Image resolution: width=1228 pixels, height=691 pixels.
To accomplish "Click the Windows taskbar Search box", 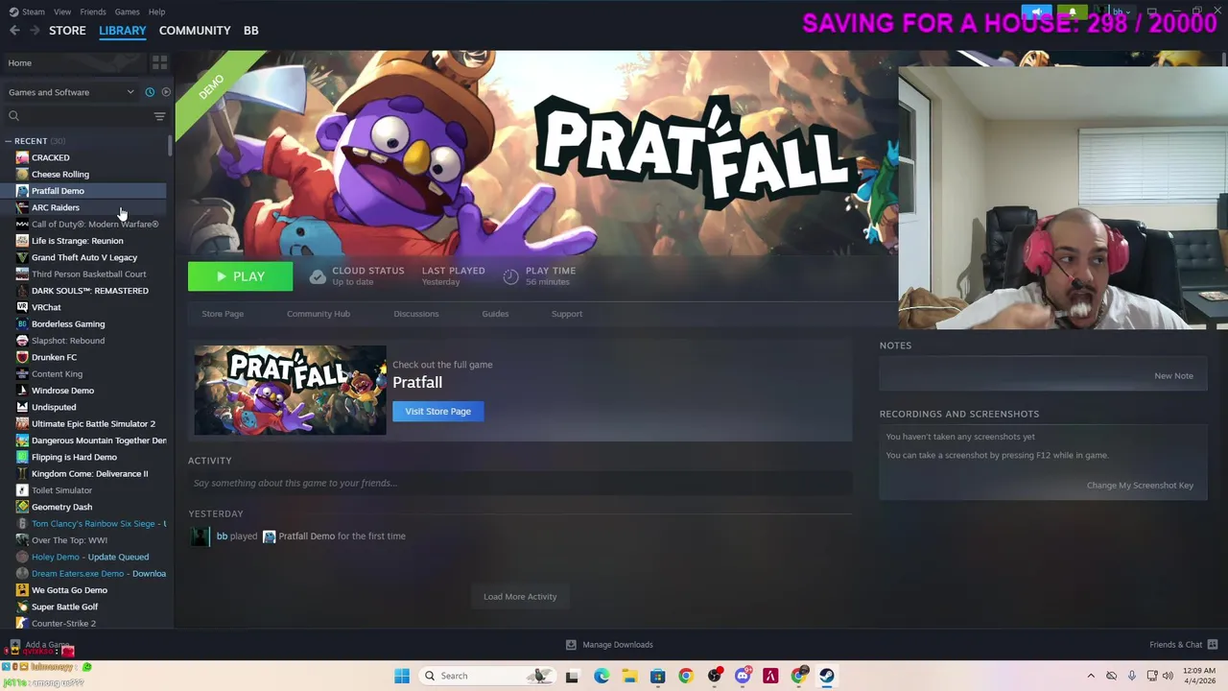I will click(x=489, y=676).
